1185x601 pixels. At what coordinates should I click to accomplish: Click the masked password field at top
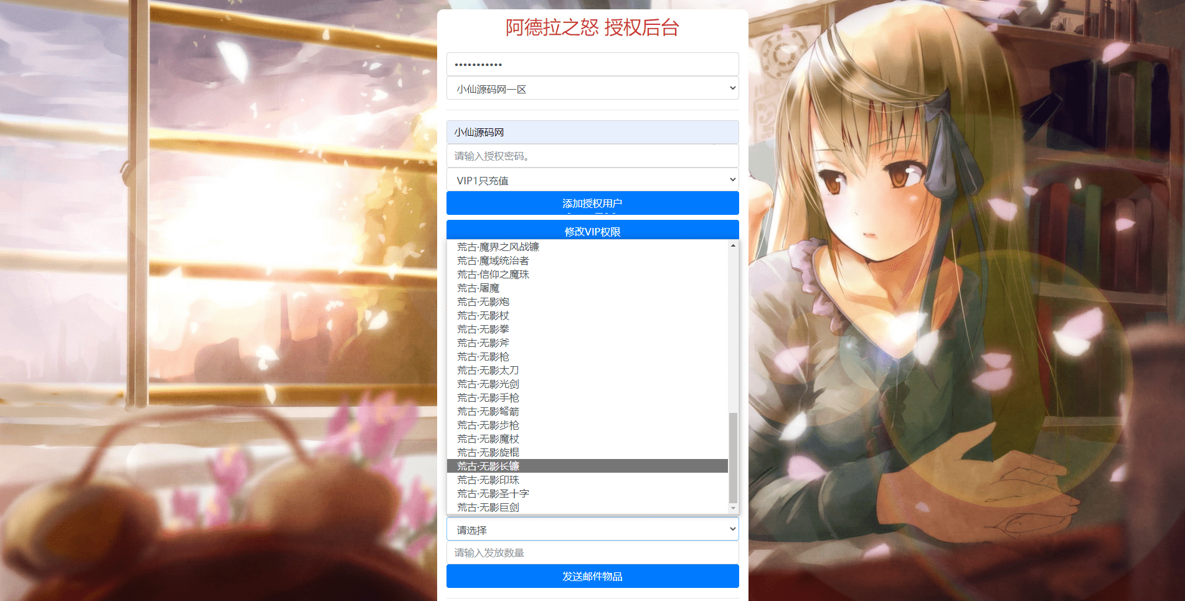click(x=592, y=64)
